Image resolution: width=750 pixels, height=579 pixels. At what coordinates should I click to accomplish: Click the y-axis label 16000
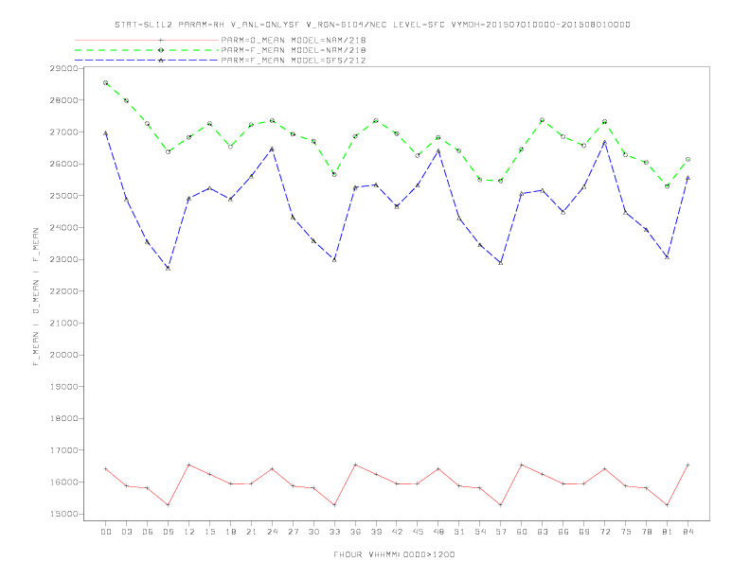[63, 482]
